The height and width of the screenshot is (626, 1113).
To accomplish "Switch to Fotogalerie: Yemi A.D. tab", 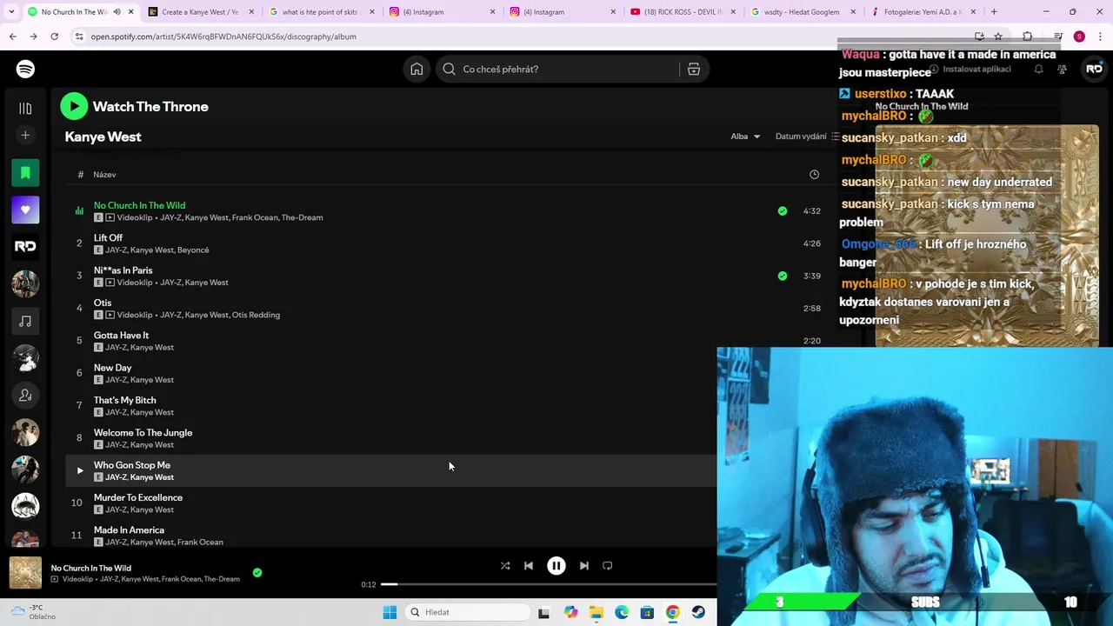I will tap(923, 12).
